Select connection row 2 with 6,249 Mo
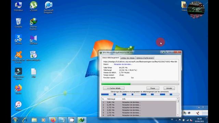 point(139,105)
